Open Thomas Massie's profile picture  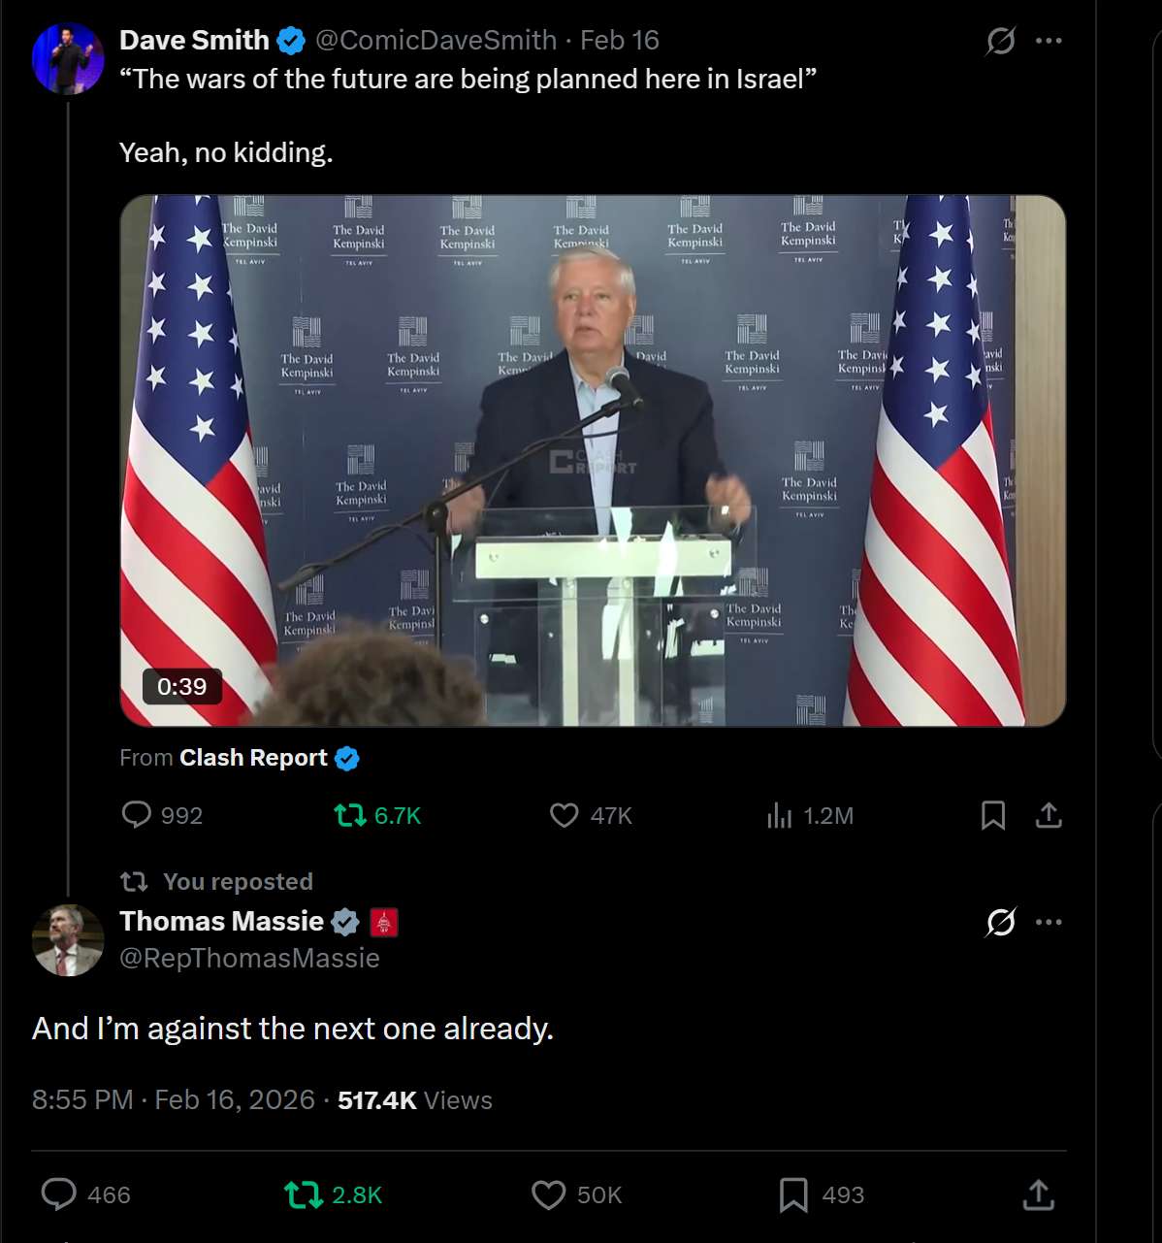68,940
